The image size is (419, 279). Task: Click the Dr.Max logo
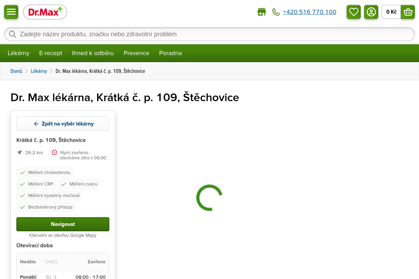[45, 12]
